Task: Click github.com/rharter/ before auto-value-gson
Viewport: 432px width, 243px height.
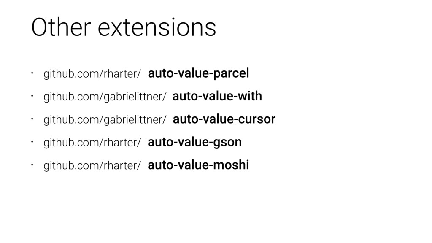Action: pyautogui.click(x=92, y=143)
